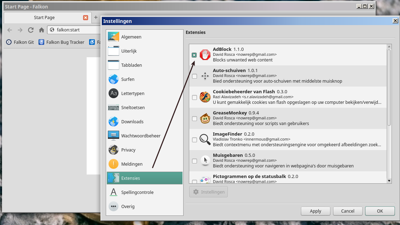Select Pictogrammen op de statusbalk title text
The width and height of the screenshot is (400, 225).
(x=255, y=176)
